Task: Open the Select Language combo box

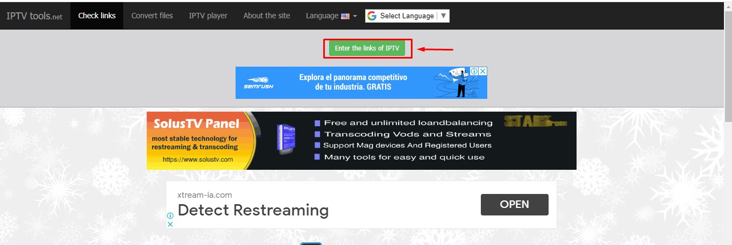Action: [x=407, y=16]
